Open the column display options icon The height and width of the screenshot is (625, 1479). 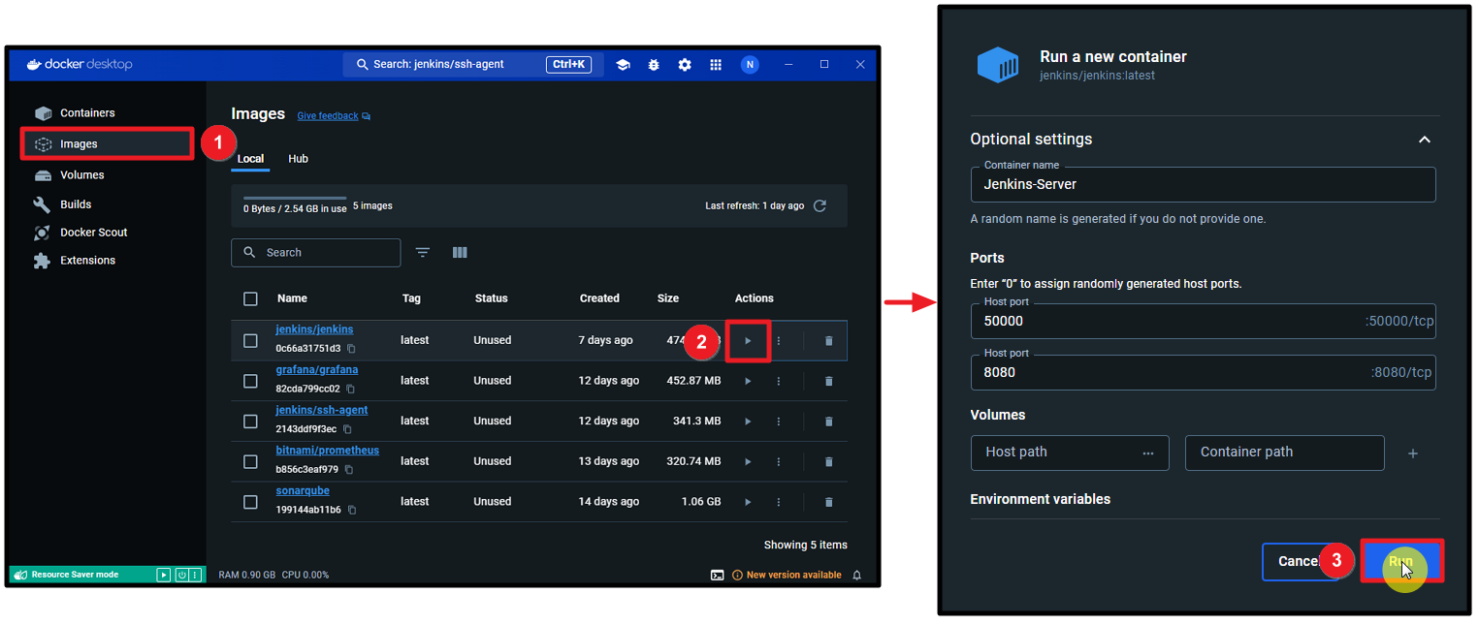(460, 253)
